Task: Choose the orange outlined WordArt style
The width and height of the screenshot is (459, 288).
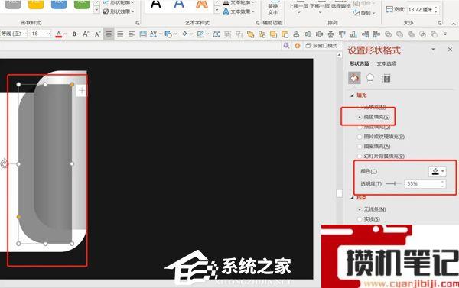Action: (202, 4)
